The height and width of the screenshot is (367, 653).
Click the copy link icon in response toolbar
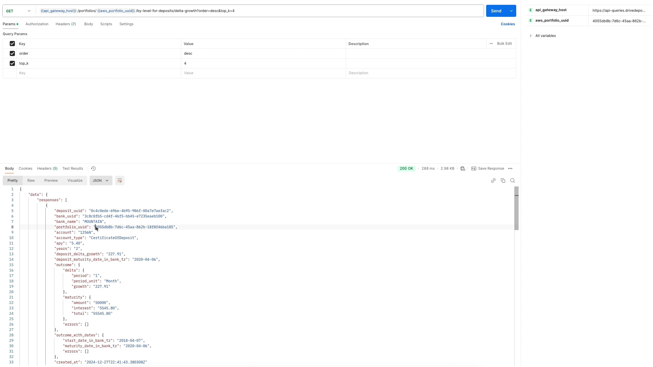[493, 181]
